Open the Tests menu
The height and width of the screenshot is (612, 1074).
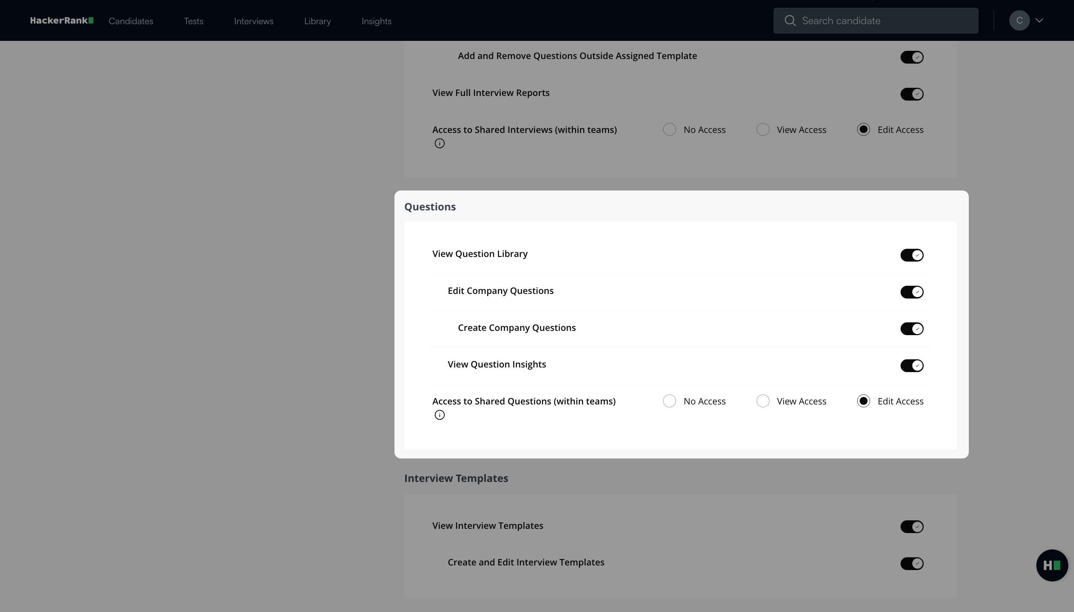[193, 21]
